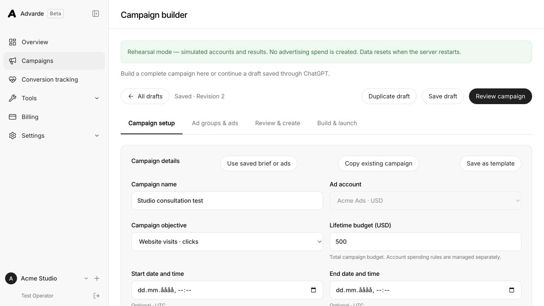
Task: Switch to the Ad groups & ads tab
Action: pyautogui.click(x=215, y=123)
